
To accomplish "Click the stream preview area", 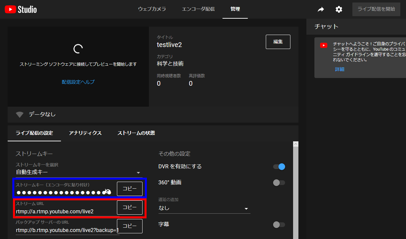I will point(78,67).
